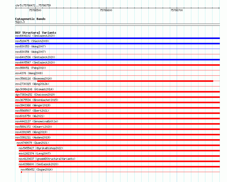This screenshot has width=227, height=182.
Task: Click the thick red bar of esv3566116
Action: (125, 81)
